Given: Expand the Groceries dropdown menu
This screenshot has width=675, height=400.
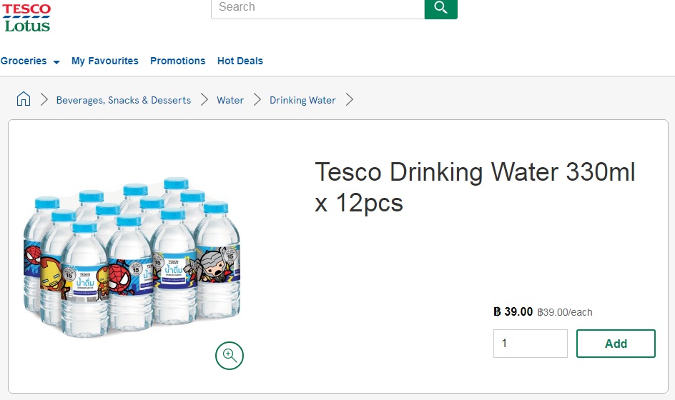Looking at the screenshot, I should 30,61.
